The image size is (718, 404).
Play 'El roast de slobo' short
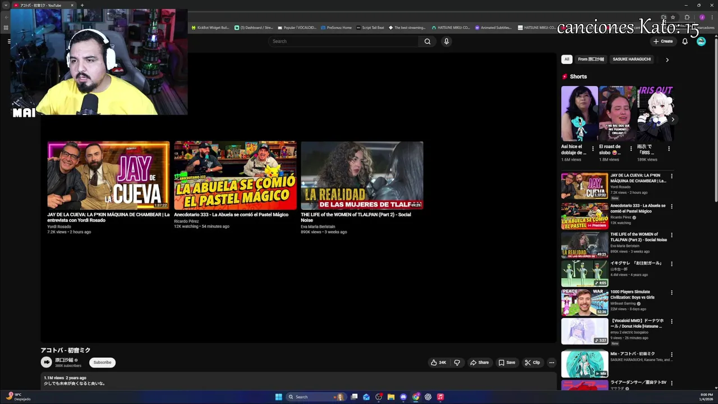coord(617,113)
